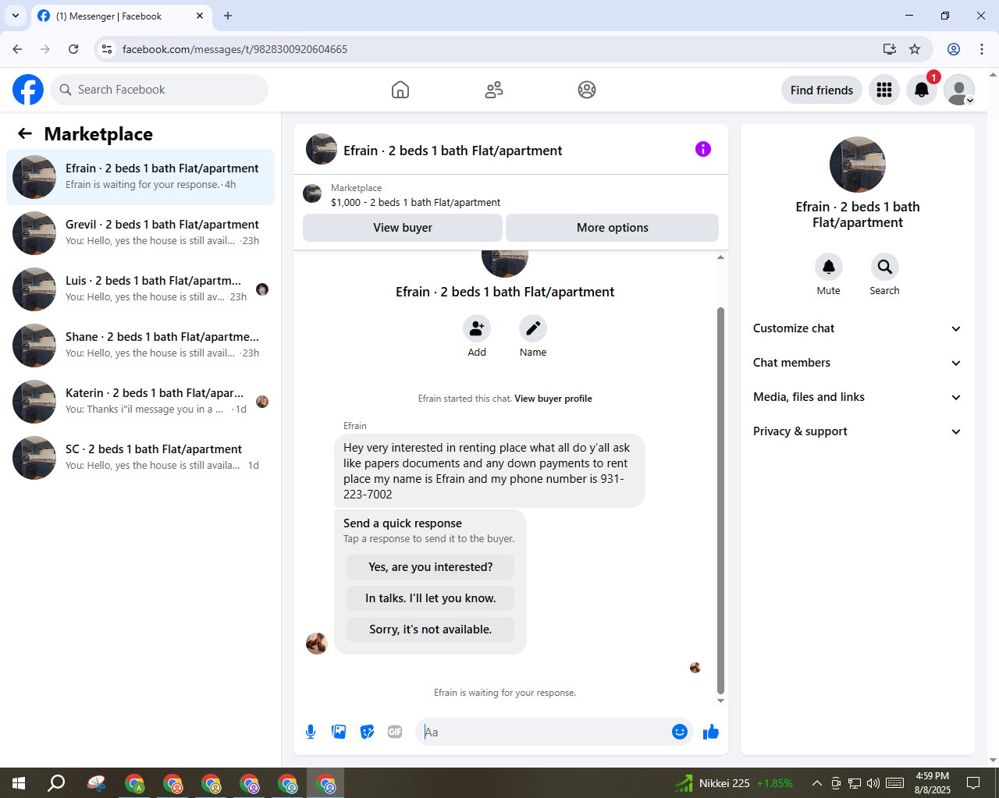Open the Chrome profile icon

click(x=954, y=49)
